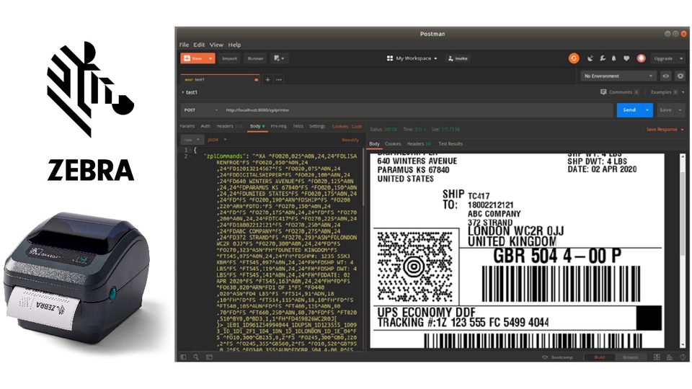
Task: Click the unsaved dot on test1 tab
Action: coord(256,80)
